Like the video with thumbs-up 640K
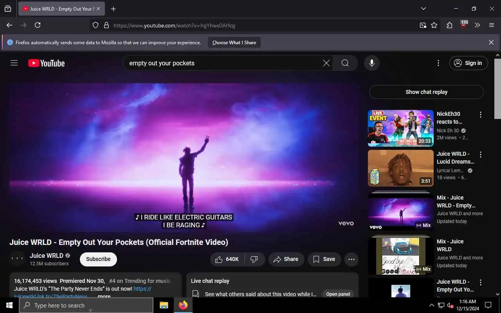 tap(227, 259)
